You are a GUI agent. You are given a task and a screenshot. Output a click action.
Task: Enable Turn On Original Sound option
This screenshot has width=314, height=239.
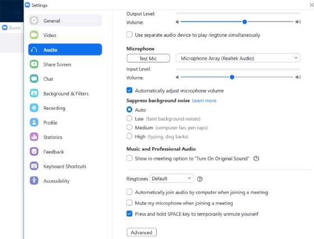click(x=130, y=158)
